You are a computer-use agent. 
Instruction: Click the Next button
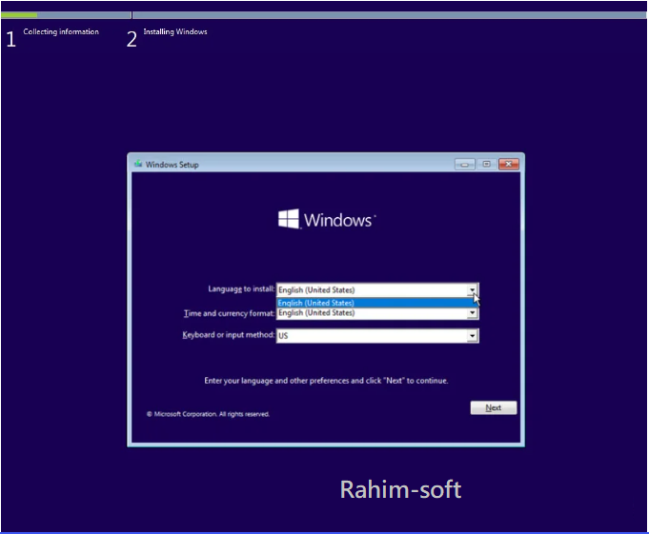coord(494,408)
